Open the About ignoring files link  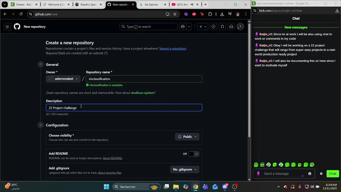tap(109, 173)
